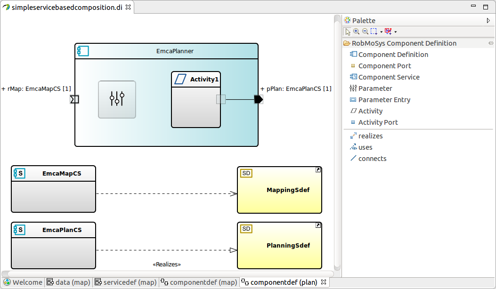Image resolution: width=496 pixels, height=289 pixels.
Task: Click the Zoom In palette tool
Action: [356, 32]
